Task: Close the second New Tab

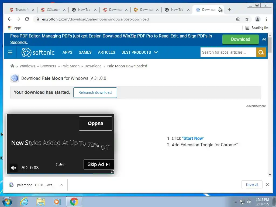Action: tap(188, 10)
